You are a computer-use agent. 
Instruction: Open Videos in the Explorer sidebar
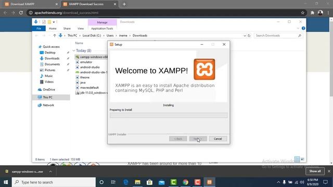(x=49, y=82)
